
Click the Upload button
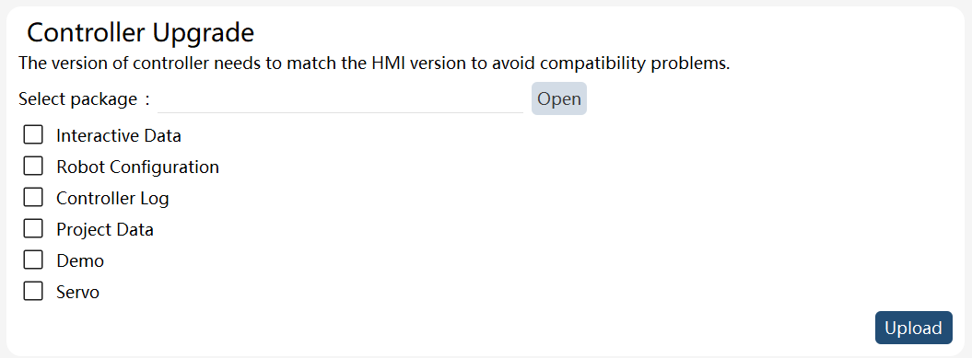click(x=913, y=328)
